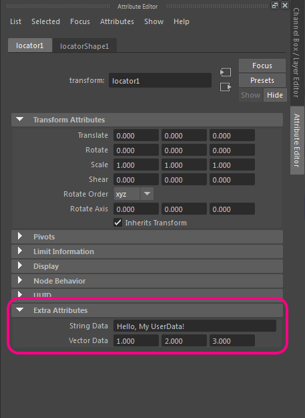The width and height of the screenshot is (305, 418).
Task: Expand the Limit Information section
Action: 20,251
